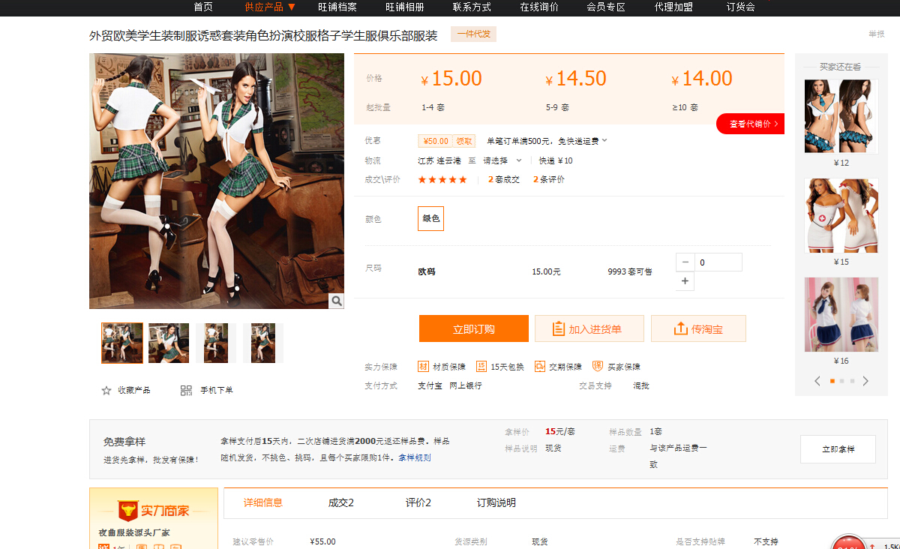Click the QR code mobile order icon
Image resolution: width=900 pixels, height=549 pixels.
[x=186, y=390]
